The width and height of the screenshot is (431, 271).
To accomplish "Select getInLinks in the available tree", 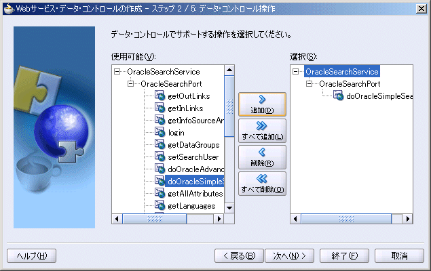I will (x=185, y=108).
